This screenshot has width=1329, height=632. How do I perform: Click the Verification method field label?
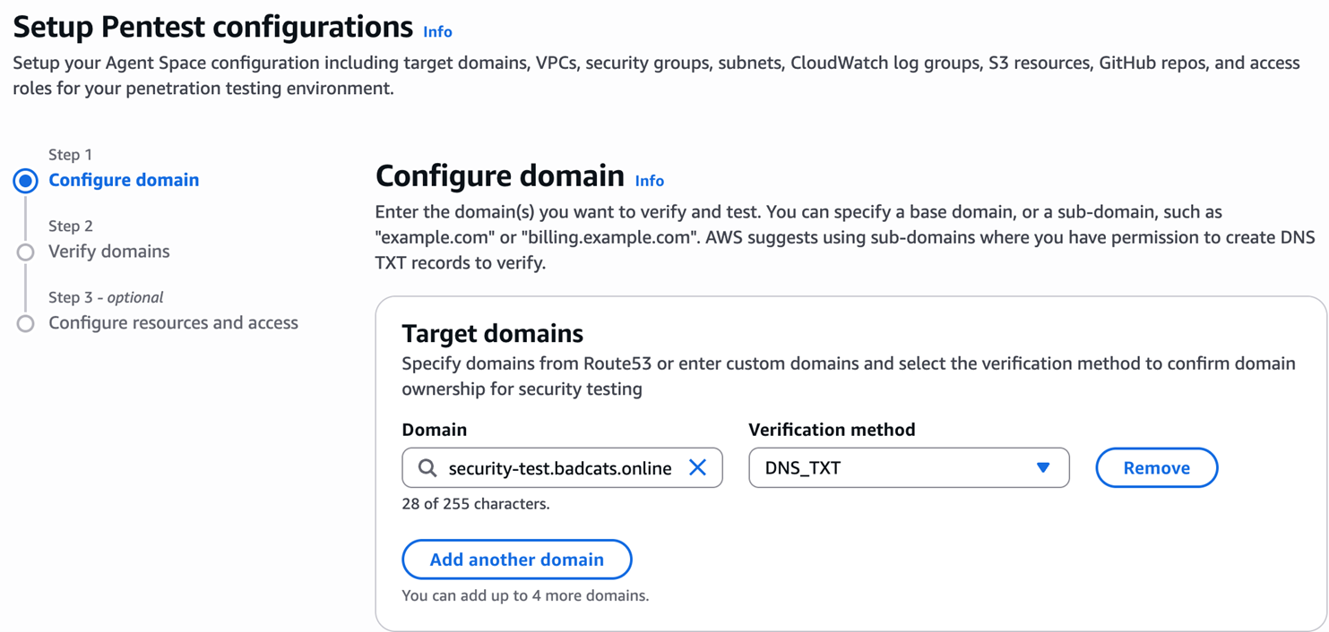click(832, 430)
